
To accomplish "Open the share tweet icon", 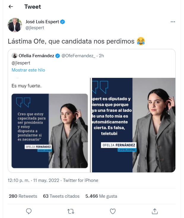I will point(155,211).
